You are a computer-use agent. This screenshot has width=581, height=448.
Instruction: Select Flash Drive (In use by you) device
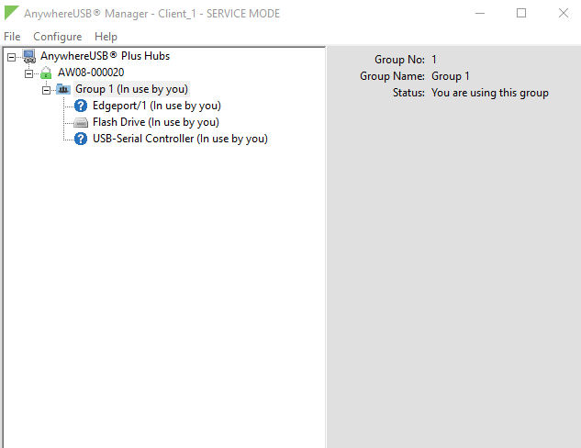tap(156, 122)
